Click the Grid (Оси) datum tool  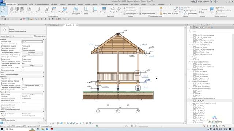point(201,12)
